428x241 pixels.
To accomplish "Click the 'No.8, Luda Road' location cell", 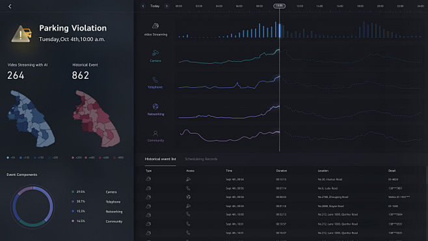I will (x=328, y=188).
